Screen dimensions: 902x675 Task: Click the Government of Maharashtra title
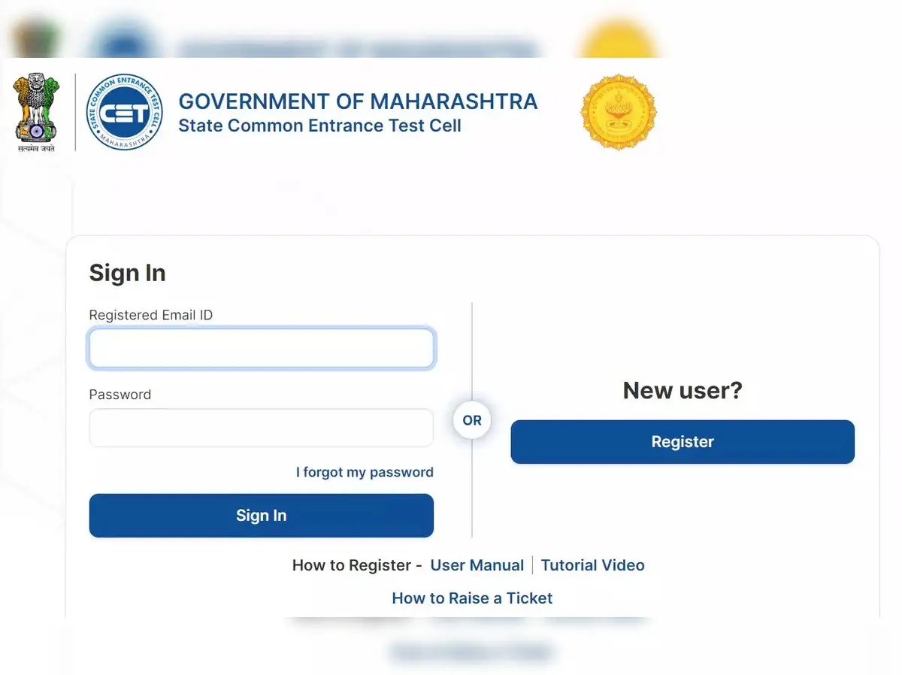[358, 101]
